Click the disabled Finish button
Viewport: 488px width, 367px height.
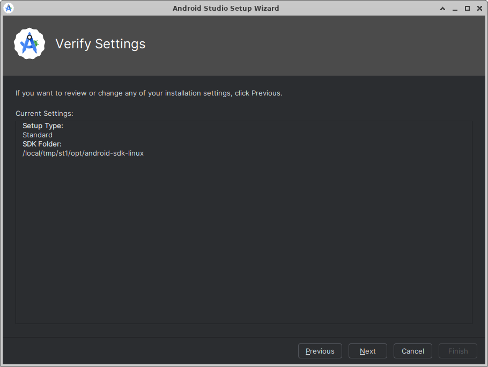click(457, 351)
